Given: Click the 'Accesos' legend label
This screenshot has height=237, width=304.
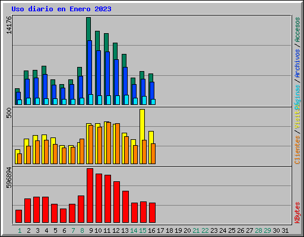Looking at the screenshot, I should coord(297,30).
